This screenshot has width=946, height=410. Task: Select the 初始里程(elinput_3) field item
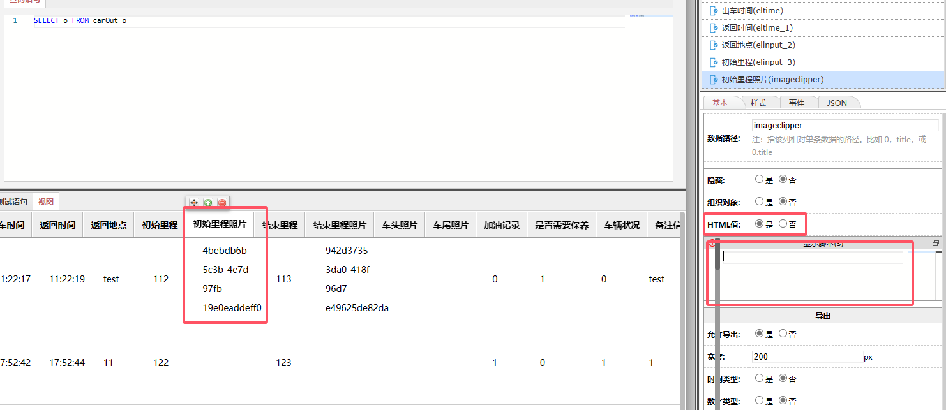click(823, 62)
